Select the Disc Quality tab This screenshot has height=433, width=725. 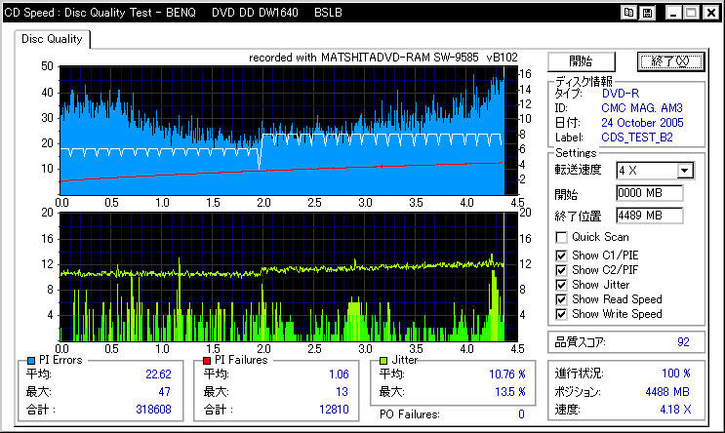[52, 39]
